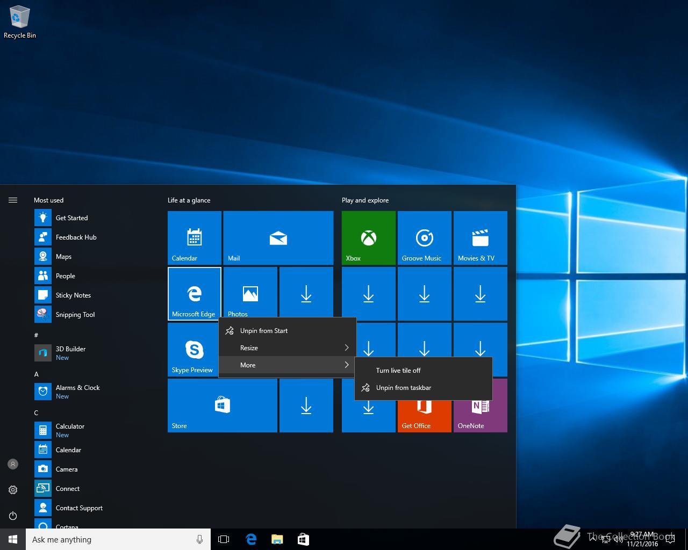Click the # section header
The height and width of the screenshot is (550, 688).
pyautogui.click(x=37, y=335)
